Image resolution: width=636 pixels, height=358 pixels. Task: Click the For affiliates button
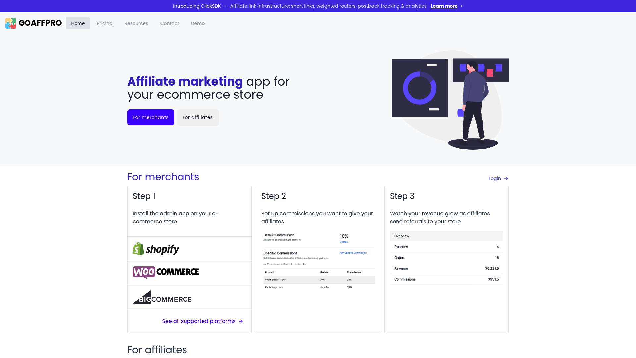coord(198,117)
